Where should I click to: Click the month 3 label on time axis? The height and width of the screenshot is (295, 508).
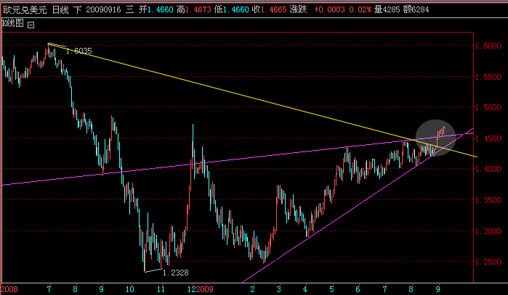[278, 289]
